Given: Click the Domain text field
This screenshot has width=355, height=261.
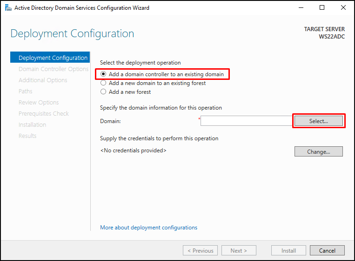Looking at the screenshot, I should (246, 121).
